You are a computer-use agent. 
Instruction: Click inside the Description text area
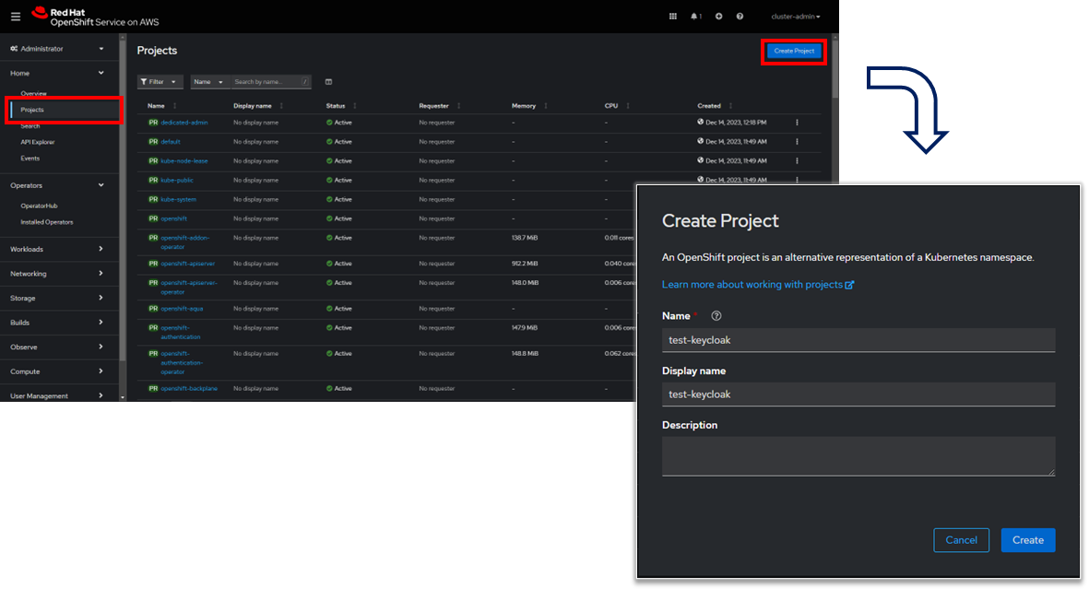858,455
